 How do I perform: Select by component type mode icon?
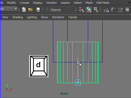pyautogui.click(x=96, y=10)
